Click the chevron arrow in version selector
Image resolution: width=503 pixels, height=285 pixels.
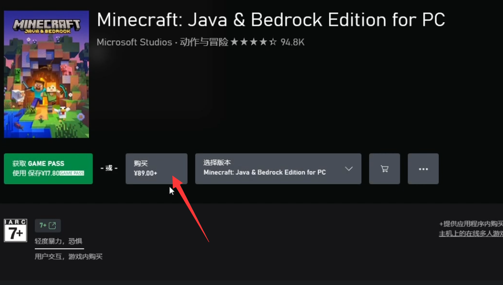pyautogui.click(x=349, y=169)
